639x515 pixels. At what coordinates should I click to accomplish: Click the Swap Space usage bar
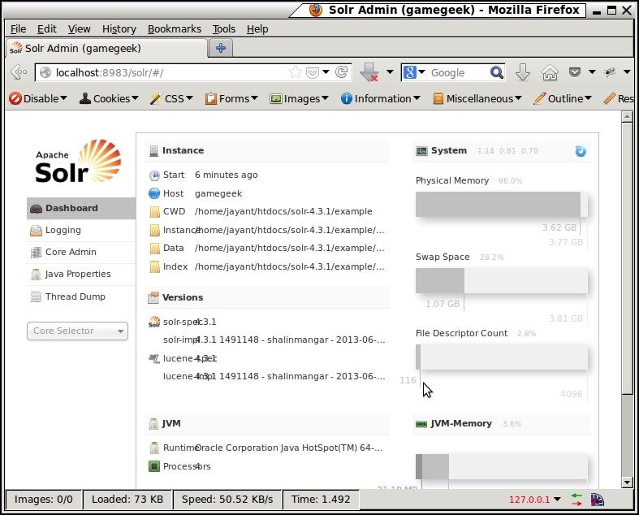(x=502, y=280)
